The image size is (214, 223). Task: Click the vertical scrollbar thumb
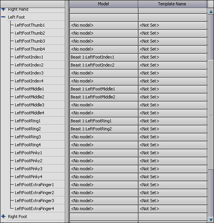[211, 115]
